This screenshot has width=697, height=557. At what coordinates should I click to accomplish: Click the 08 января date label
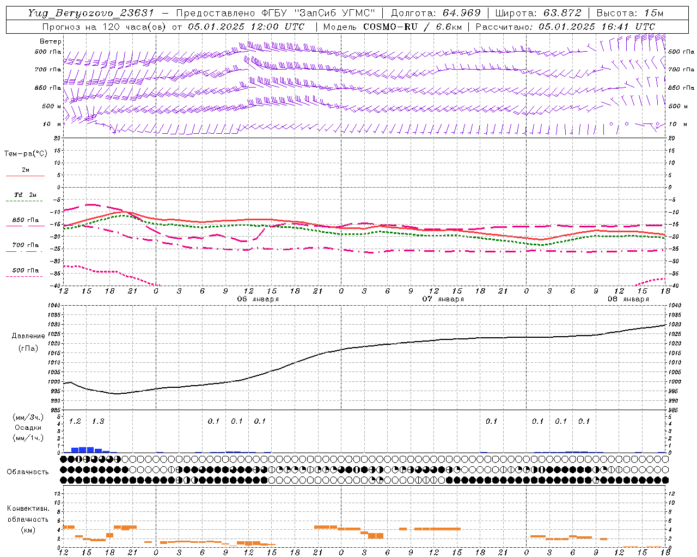(x=628, y=299)
